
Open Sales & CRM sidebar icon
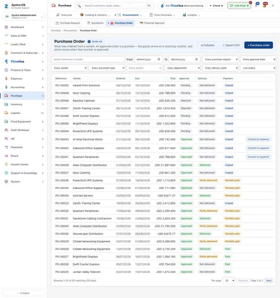click(x=6, y=36)
